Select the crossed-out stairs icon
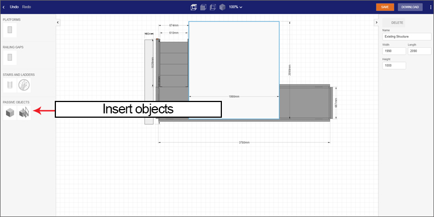The image size is (434, 217). 24,85
